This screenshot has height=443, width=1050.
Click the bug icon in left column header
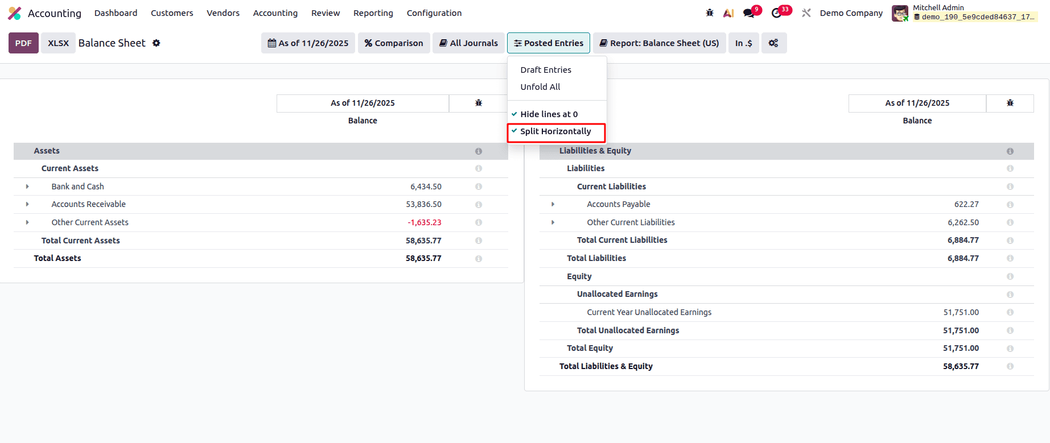tap(479, 103)
